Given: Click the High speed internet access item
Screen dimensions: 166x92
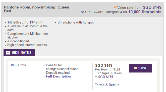Looking at the screenshot, I should click(x=27, y=45).
